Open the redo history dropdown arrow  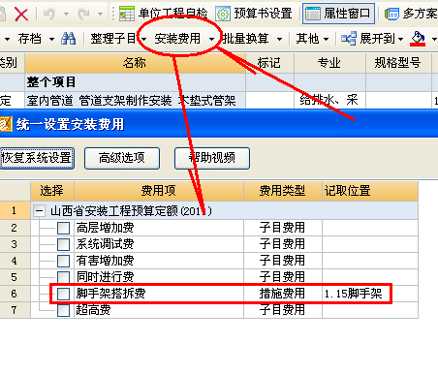101,15
